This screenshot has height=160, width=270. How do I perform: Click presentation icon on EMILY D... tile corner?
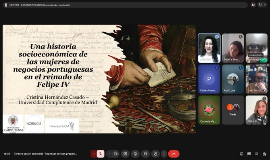[264, 121]
